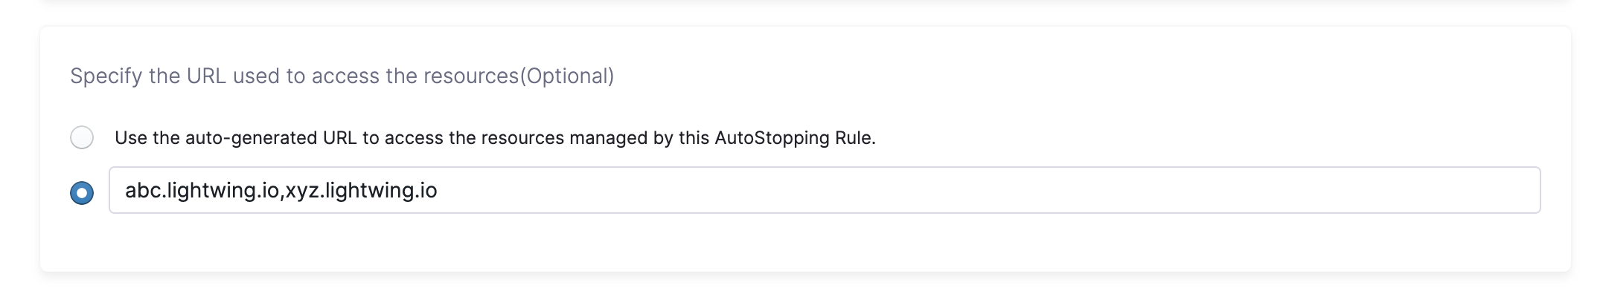Focus the field containing lightwing.io domains
Image resolution: width=1603 pixels, height=291 pixels.
click(825, 190)
